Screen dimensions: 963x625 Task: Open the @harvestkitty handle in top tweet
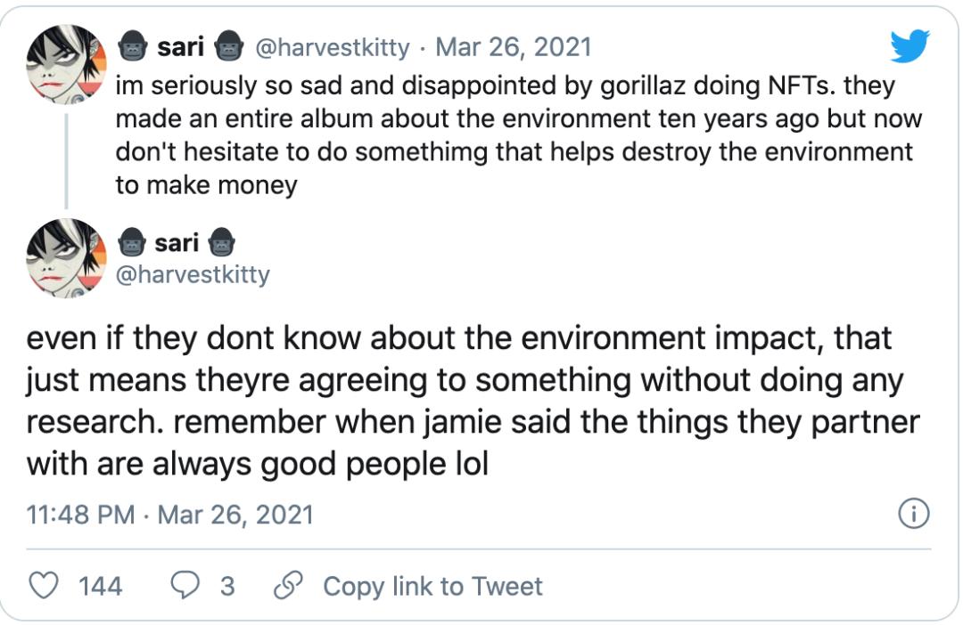(x=333, y=47)
